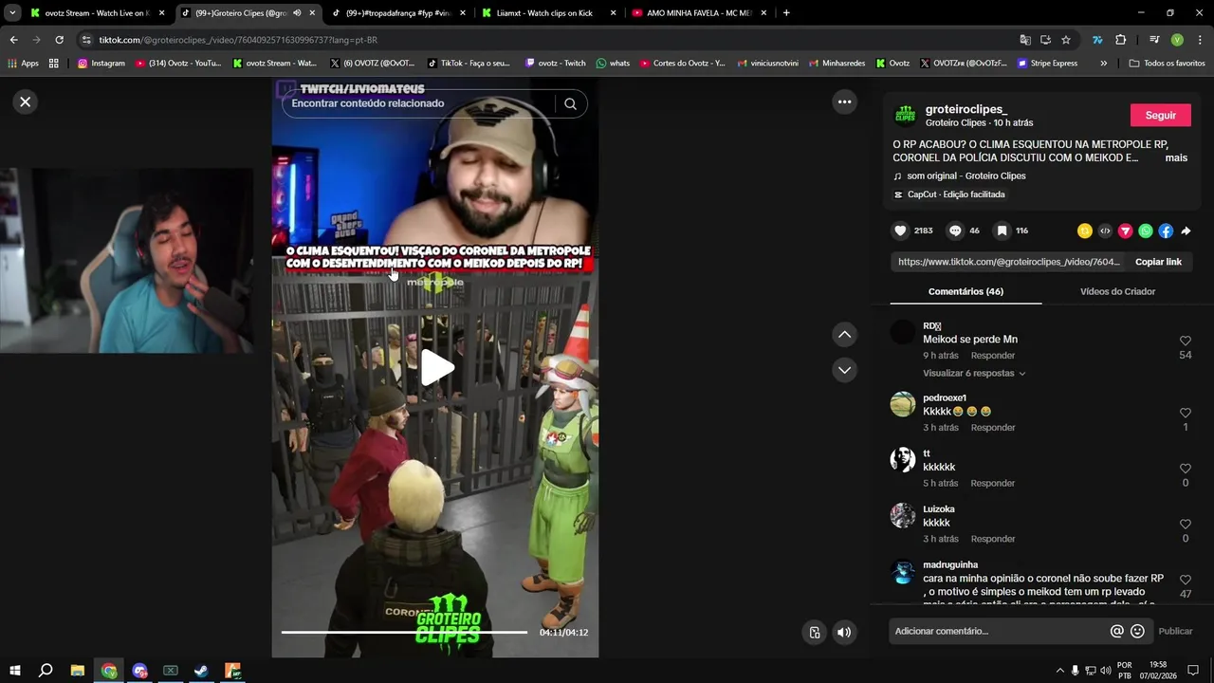Bookmark page with the star icon
The width and height of the screenshot is (1214, 683).
click(1066, 40)
